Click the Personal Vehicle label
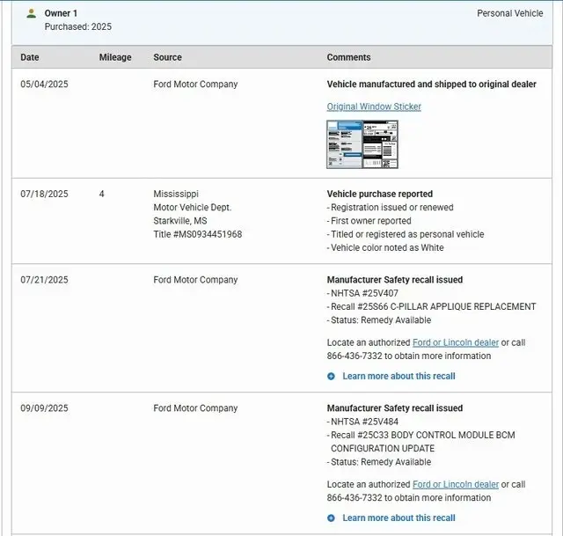This screenshot has width=563, height=536. 510,13
